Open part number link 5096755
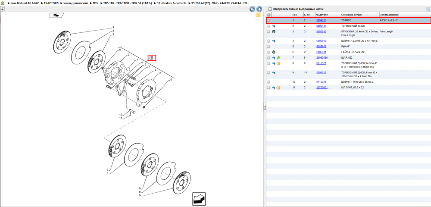 click(x=321, y=72)
